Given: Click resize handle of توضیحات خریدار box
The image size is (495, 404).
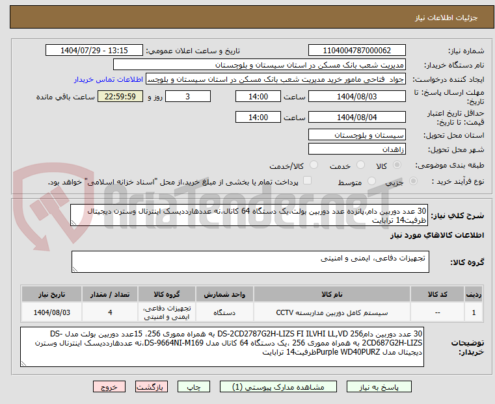Looking at the screenshot, I should [23, 363].
